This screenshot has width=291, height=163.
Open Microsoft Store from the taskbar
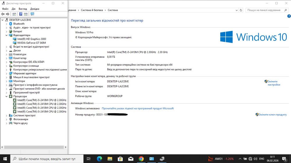coord(120,159)
